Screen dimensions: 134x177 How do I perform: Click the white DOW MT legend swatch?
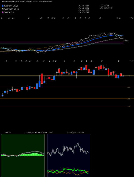coord(3,9)
